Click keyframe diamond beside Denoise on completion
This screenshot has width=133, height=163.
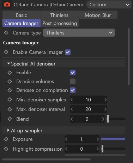[x=10, y=90]
